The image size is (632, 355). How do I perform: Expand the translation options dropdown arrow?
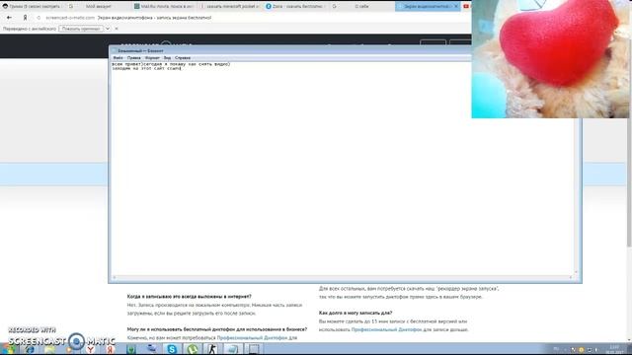point(108,29)
